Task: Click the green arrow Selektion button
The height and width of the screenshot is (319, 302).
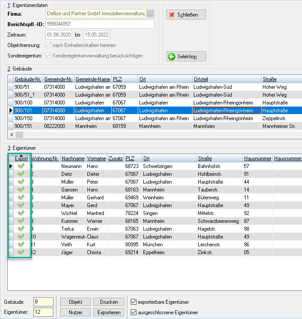Action: (186, 56)
